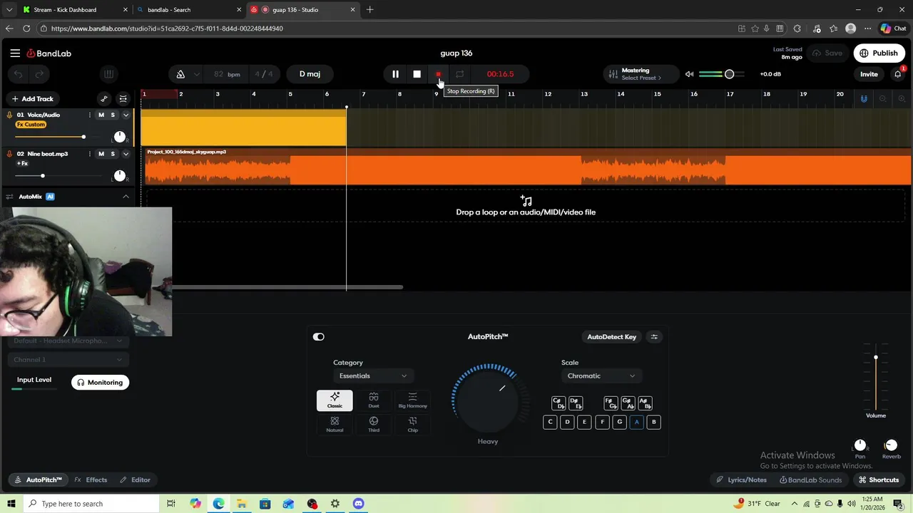Screen dimensions: 913x513
Task: Mute the Voice/Audio track
Action: 101,115
